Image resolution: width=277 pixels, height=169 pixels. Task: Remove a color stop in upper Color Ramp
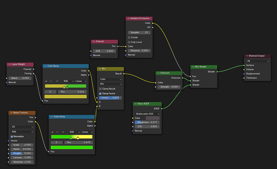pyautogui.click(x=51, y=81)
